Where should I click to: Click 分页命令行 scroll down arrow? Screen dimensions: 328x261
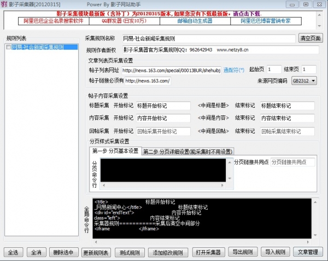230,178
